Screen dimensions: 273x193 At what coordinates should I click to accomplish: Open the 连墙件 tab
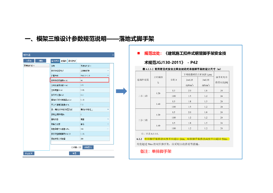(x=64, y=61)
